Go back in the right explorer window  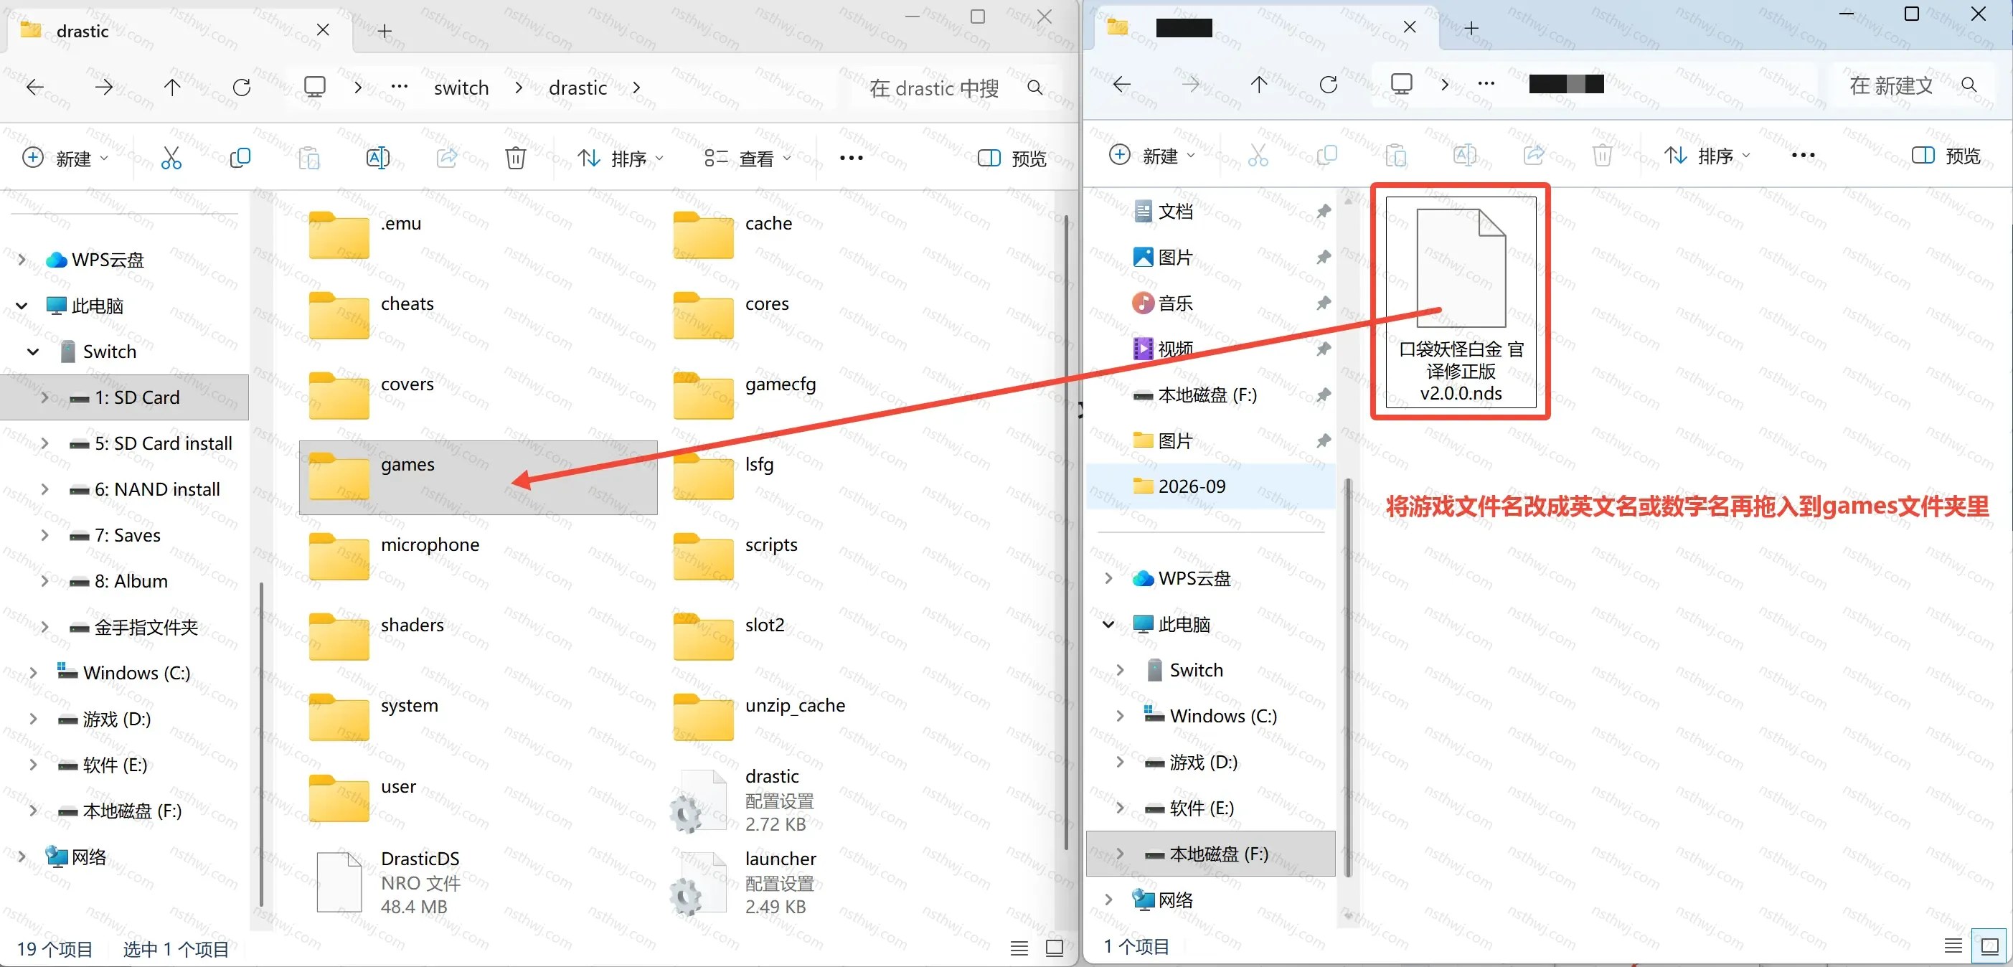click(1121, 85)
